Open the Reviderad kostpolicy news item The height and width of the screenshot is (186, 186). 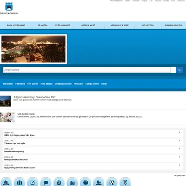coord(14,152)
